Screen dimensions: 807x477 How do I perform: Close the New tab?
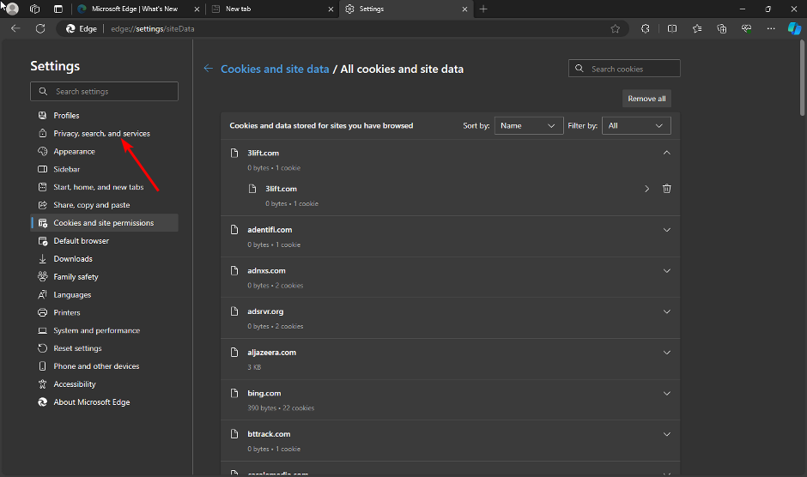331,9
